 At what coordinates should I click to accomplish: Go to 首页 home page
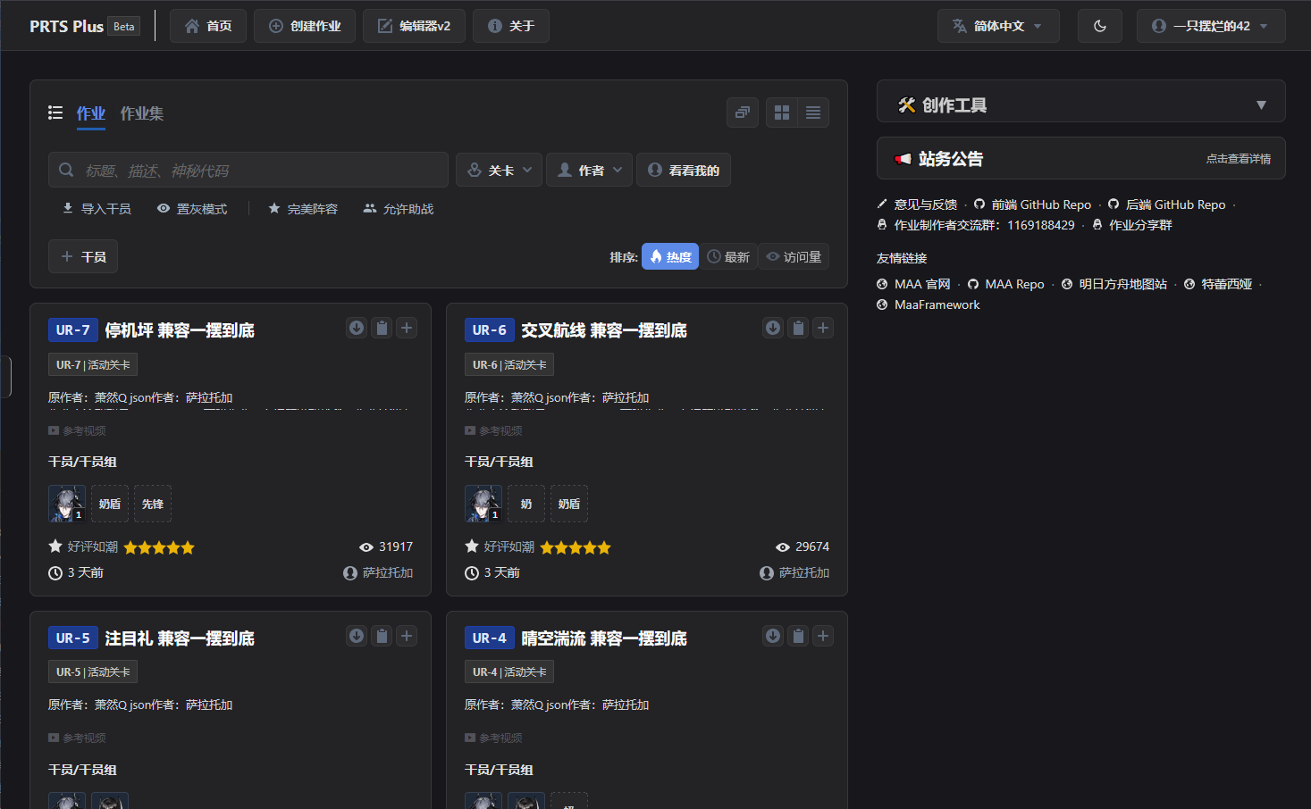click(x=208, y=26)
